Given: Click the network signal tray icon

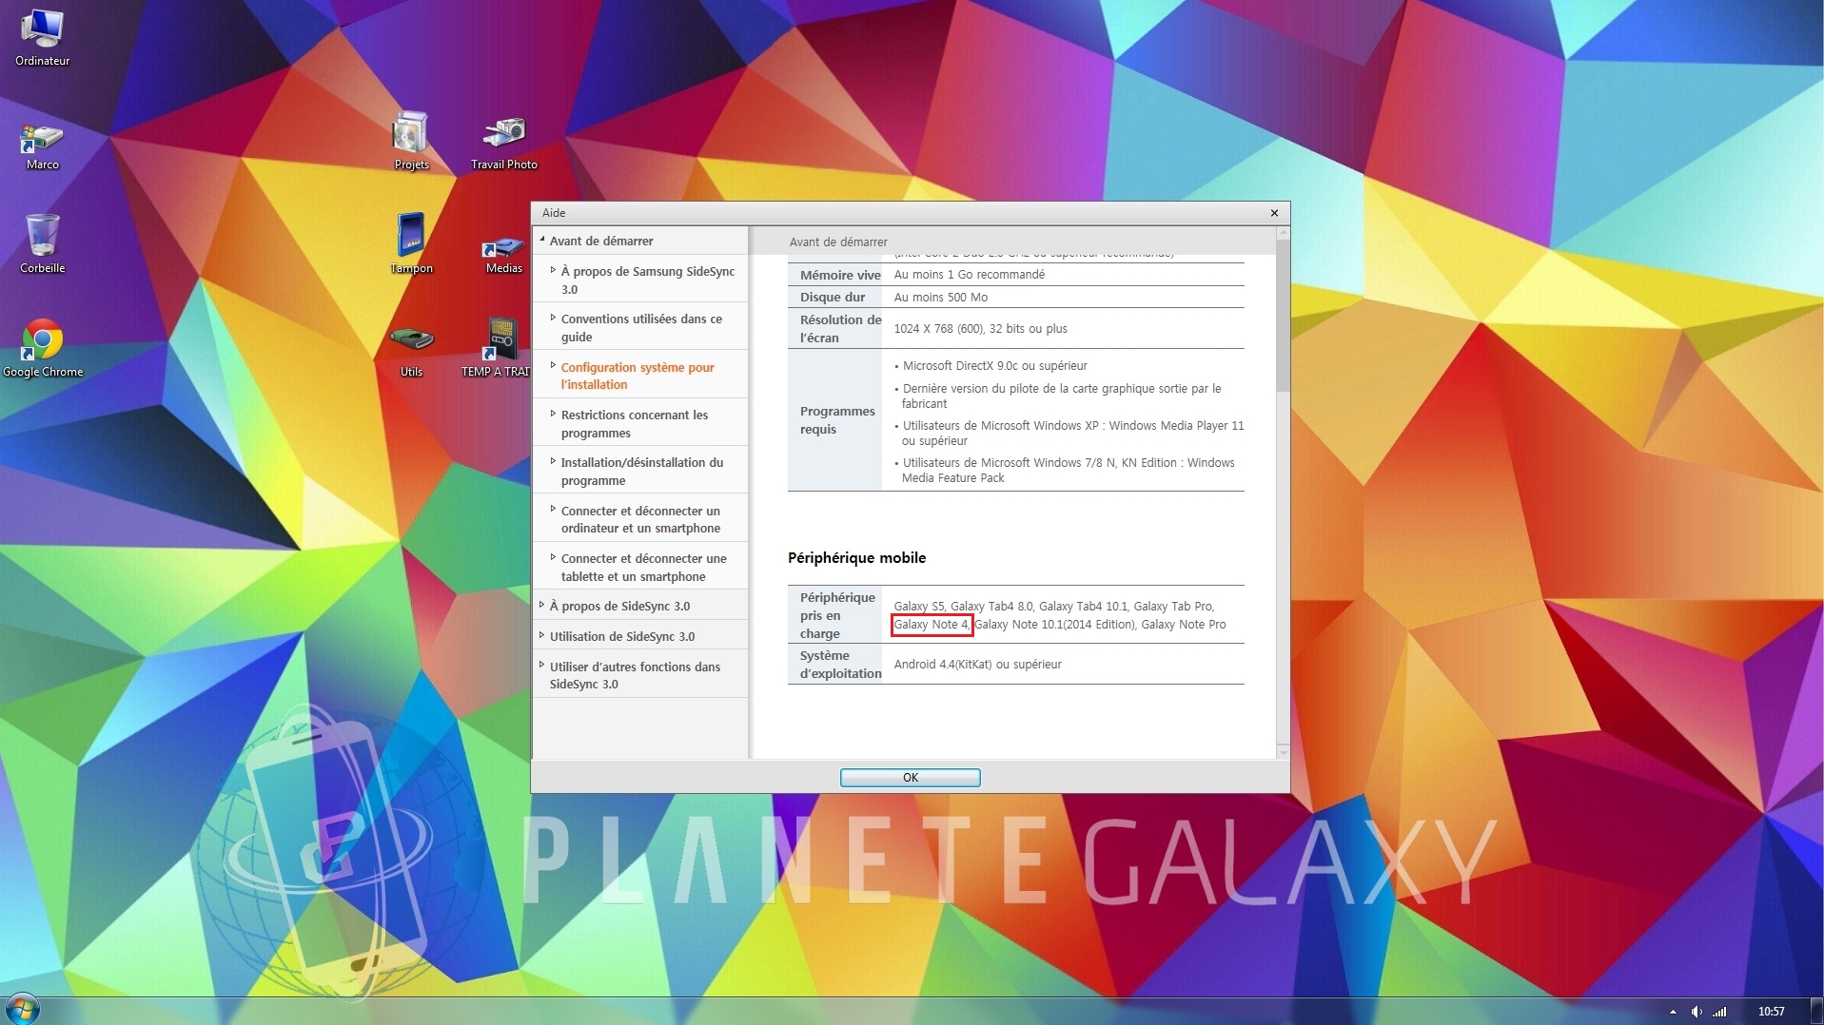Looking at the screenshot, I should pos(1719,1012).
